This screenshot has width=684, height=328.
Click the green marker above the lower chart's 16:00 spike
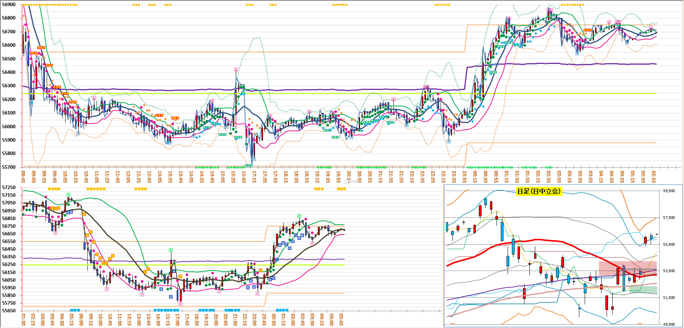(x=171, y=250)
